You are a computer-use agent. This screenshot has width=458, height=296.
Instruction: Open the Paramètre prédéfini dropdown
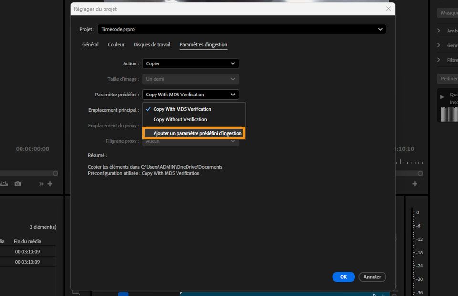[190, 94]
